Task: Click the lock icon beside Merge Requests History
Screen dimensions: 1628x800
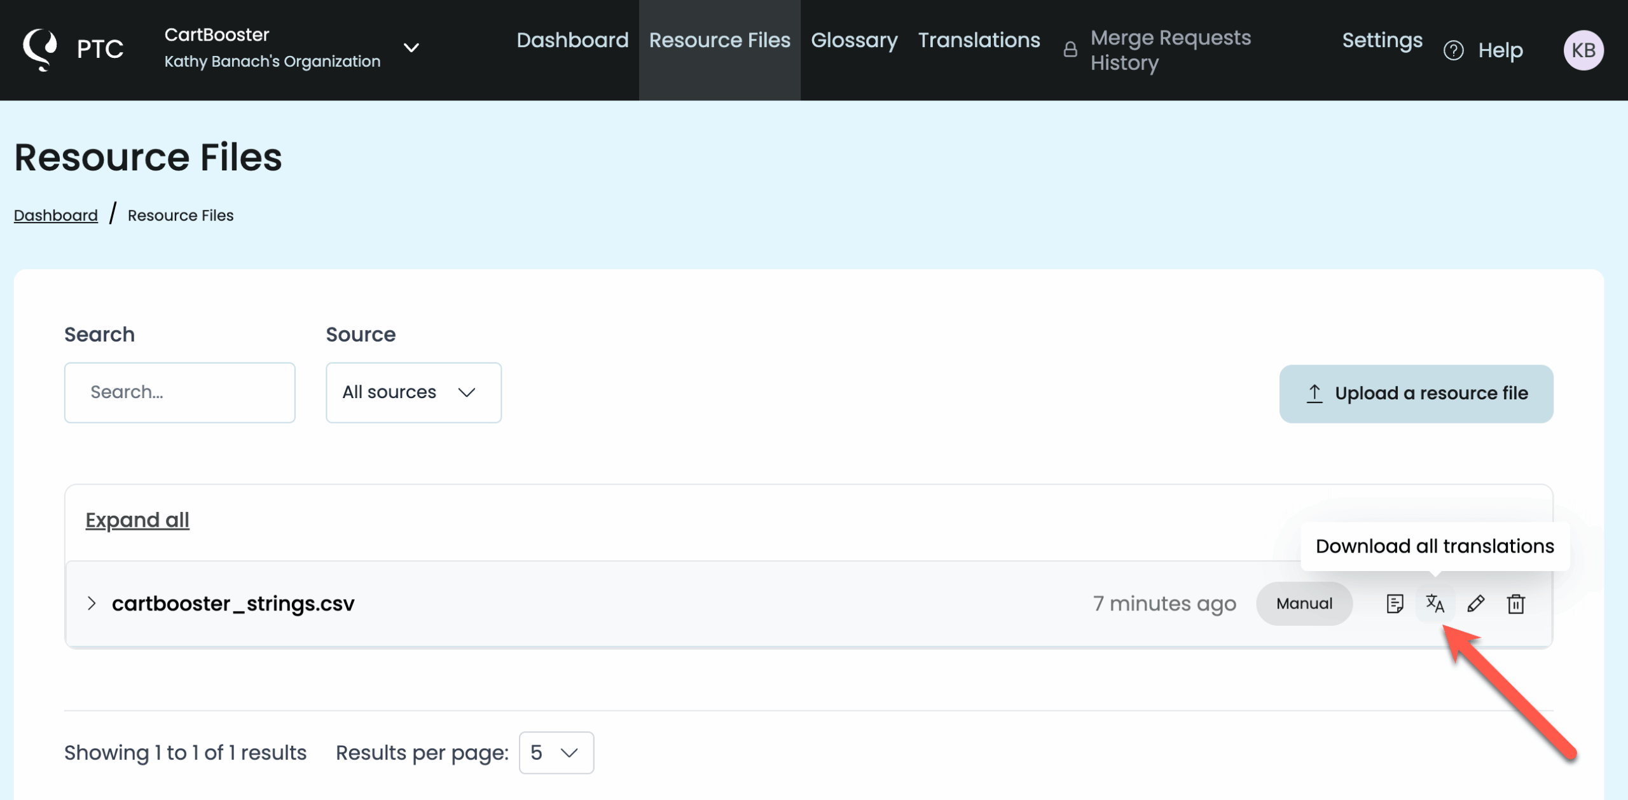Action: click(1070, 50)
